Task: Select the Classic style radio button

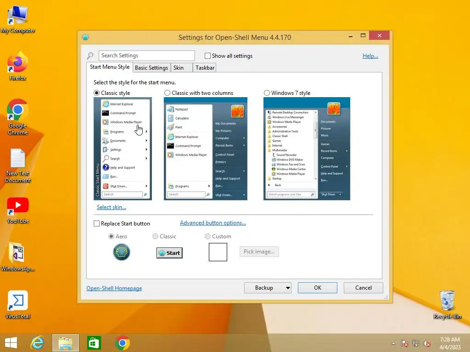Action: 96,93
